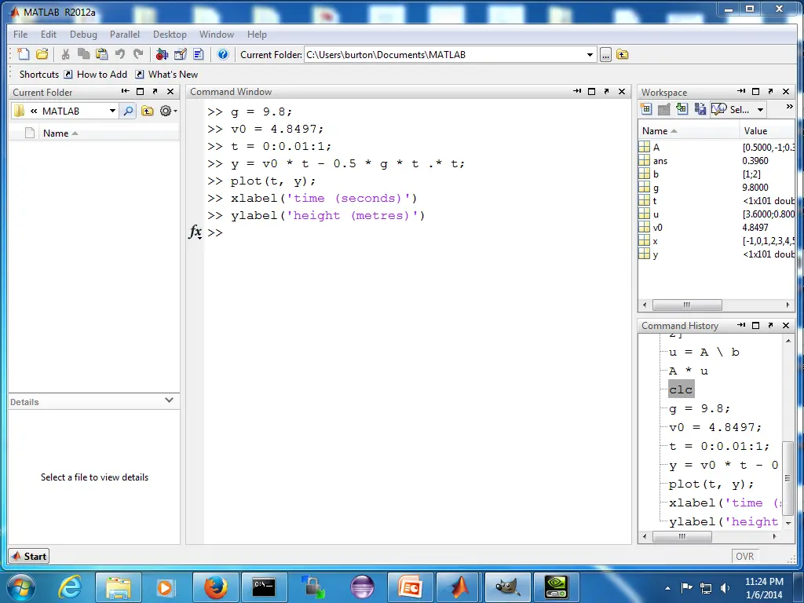Sort Workspace variables by Name column

click(x=660, y=131)
